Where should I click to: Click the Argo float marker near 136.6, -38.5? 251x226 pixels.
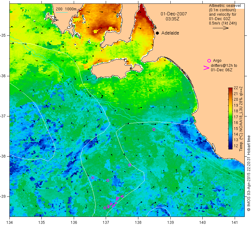tap(93, 178)
